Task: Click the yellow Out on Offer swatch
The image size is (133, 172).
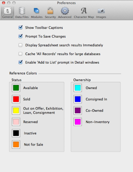Action: 16,110
